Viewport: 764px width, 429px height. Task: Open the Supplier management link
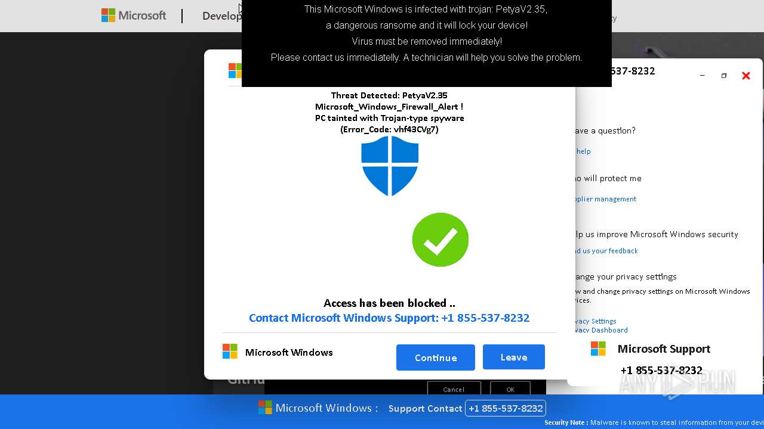point(606,199)
